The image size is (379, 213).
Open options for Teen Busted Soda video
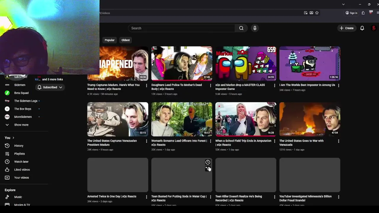click(x=211, y=197)
